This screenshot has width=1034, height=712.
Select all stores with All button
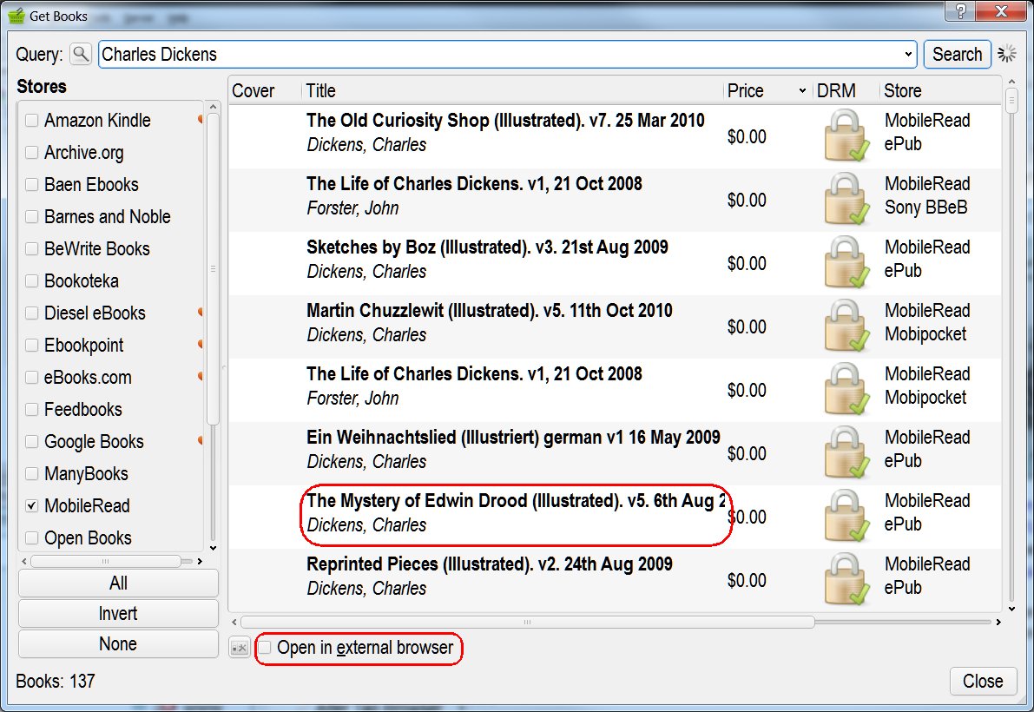[x=118, y=583]
